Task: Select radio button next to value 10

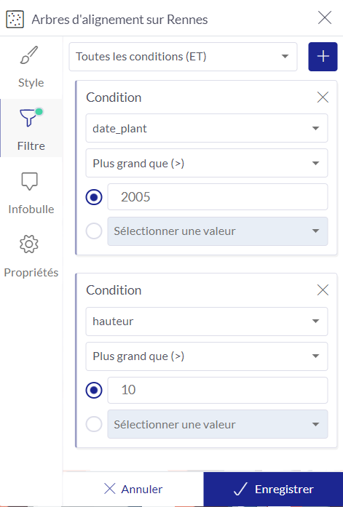Action: click(94, 391)
